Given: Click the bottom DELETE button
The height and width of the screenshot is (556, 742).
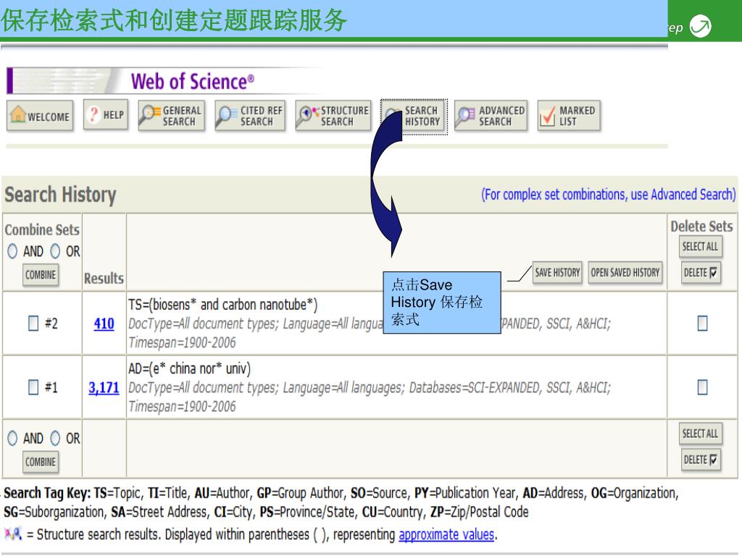Looking at the screenshot, I should 701,460.
